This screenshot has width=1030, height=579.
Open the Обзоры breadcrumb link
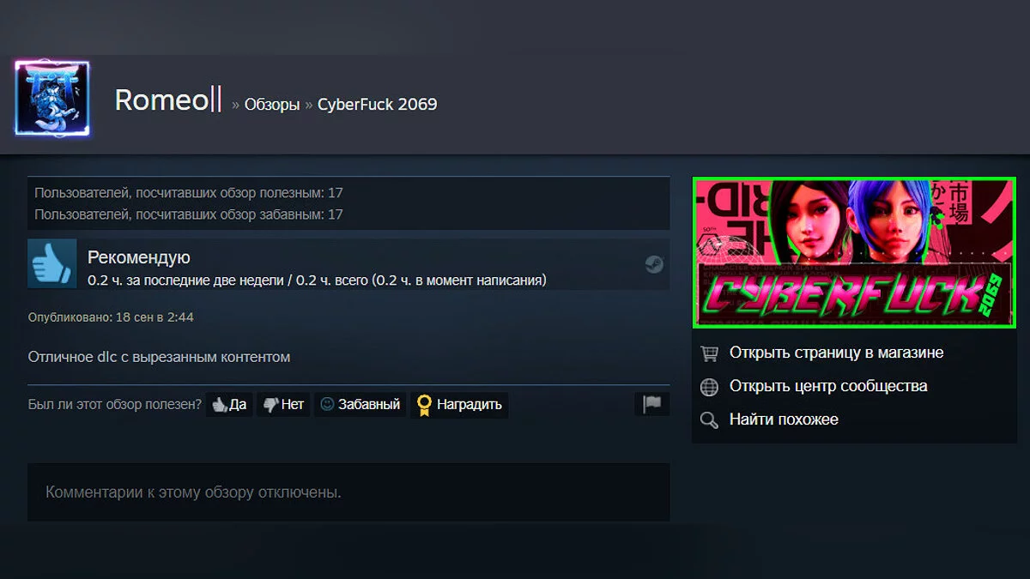click(272, 105)
